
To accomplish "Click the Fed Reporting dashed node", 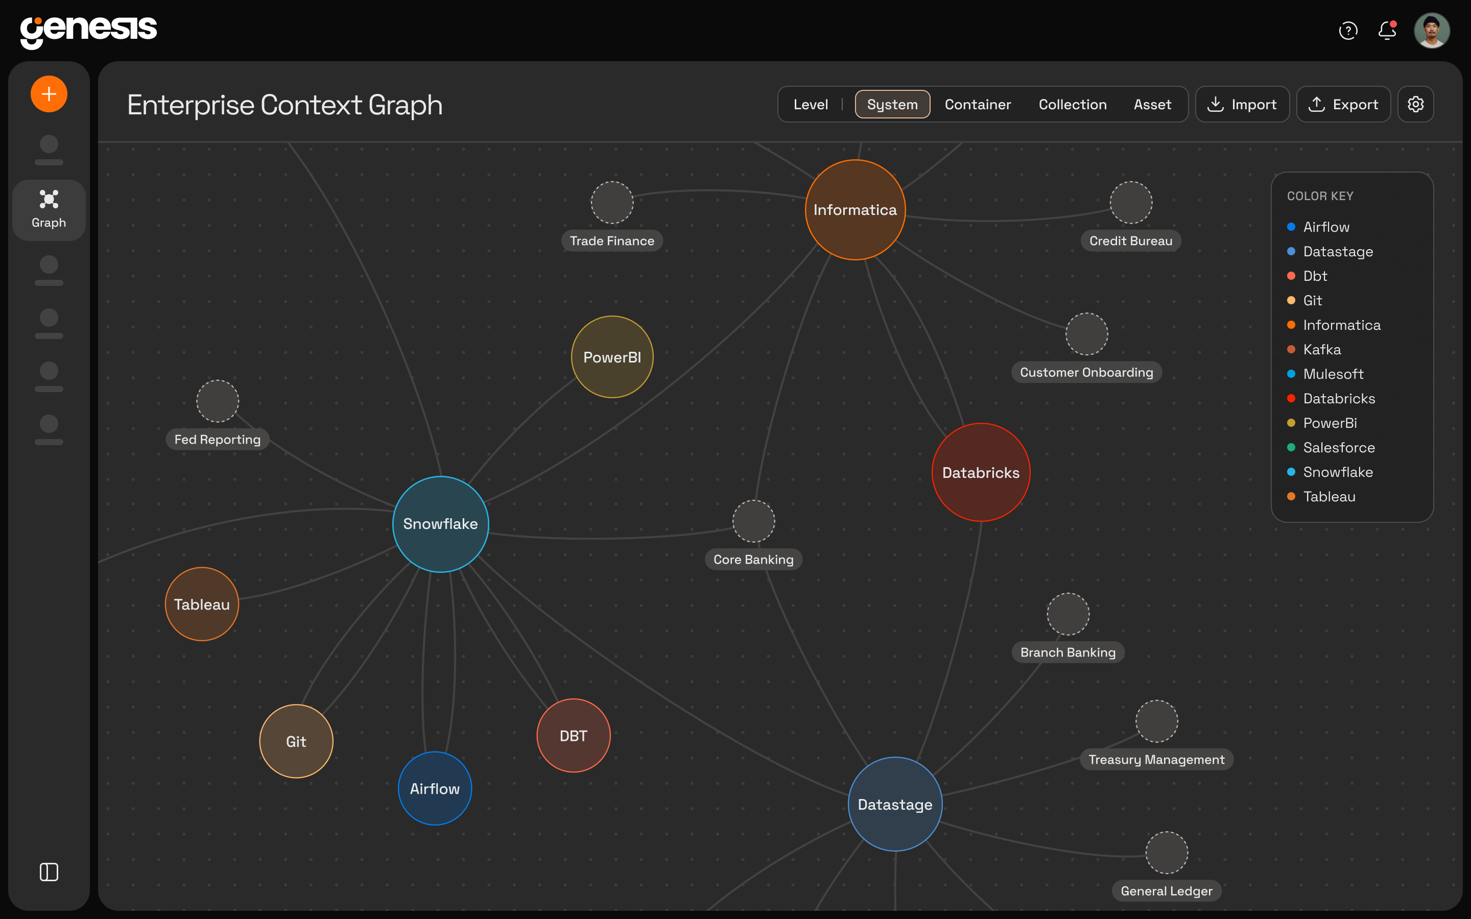I will pos(218,401).
